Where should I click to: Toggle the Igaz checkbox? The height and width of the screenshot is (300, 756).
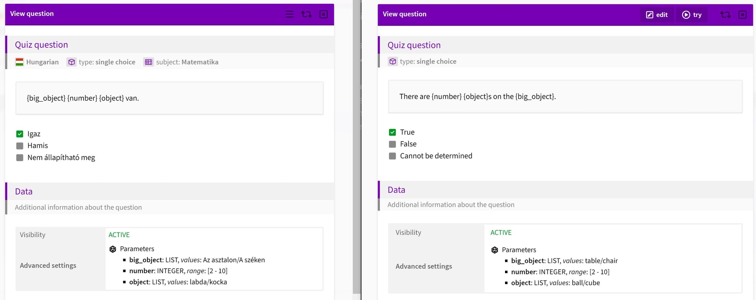tap(20, 134)
